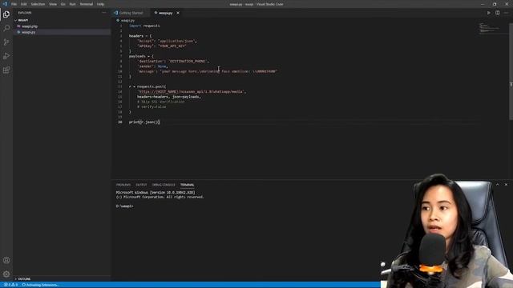Viewport: 513px width, 288px height.
Task: Click the EXPLORER panel title
Action: [25, 13]
